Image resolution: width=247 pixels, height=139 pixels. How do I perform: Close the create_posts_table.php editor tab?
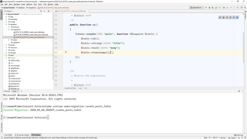[87, 11]
